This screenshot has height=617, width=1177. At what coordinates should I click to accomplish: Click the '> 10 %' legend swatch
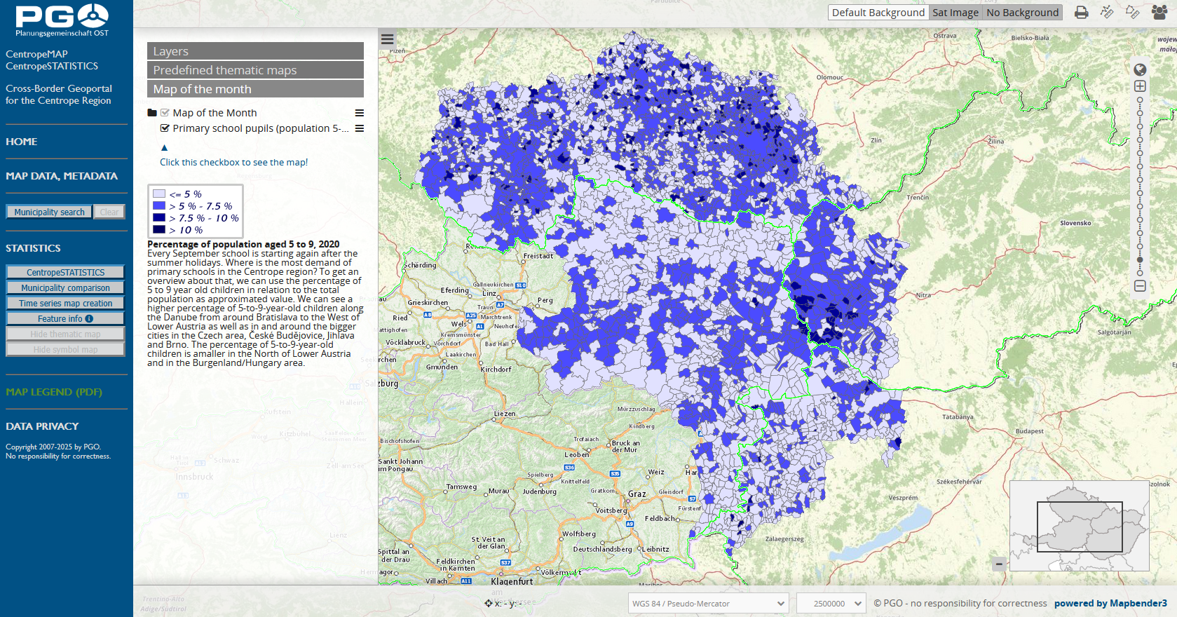159,229
